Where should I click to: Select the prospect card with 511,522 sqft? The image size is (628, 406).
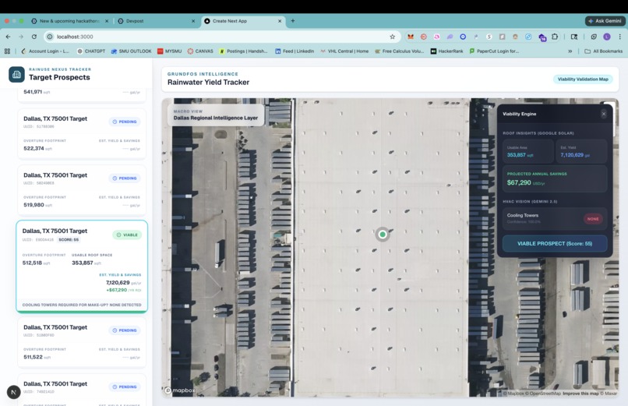pos(82,343)
